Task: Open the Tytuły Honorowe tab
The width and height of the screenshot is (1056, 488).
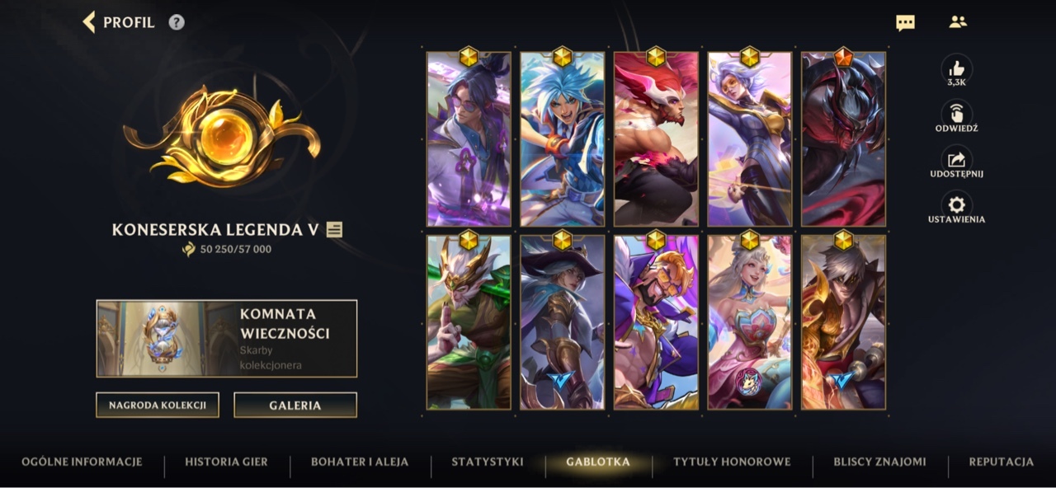Action: (x=732, y=462)
